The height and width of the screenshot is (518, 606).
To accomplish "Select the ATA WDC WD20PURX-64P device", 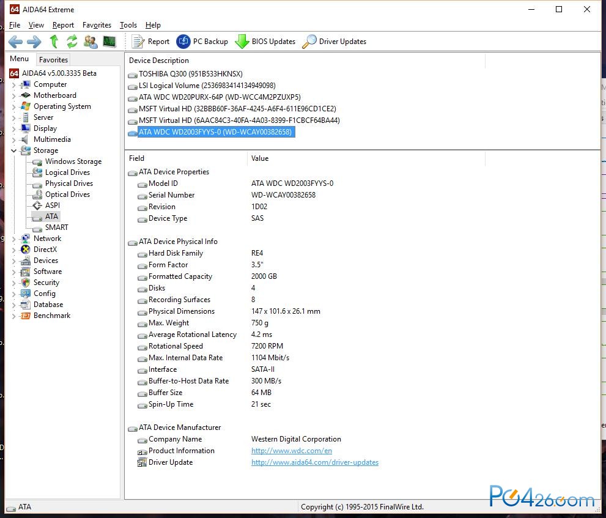I will [x=220, y=97].
